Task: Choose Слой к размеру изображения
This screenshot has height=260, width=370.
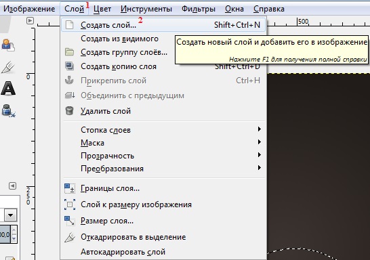Action: click(x=163, y=204)
